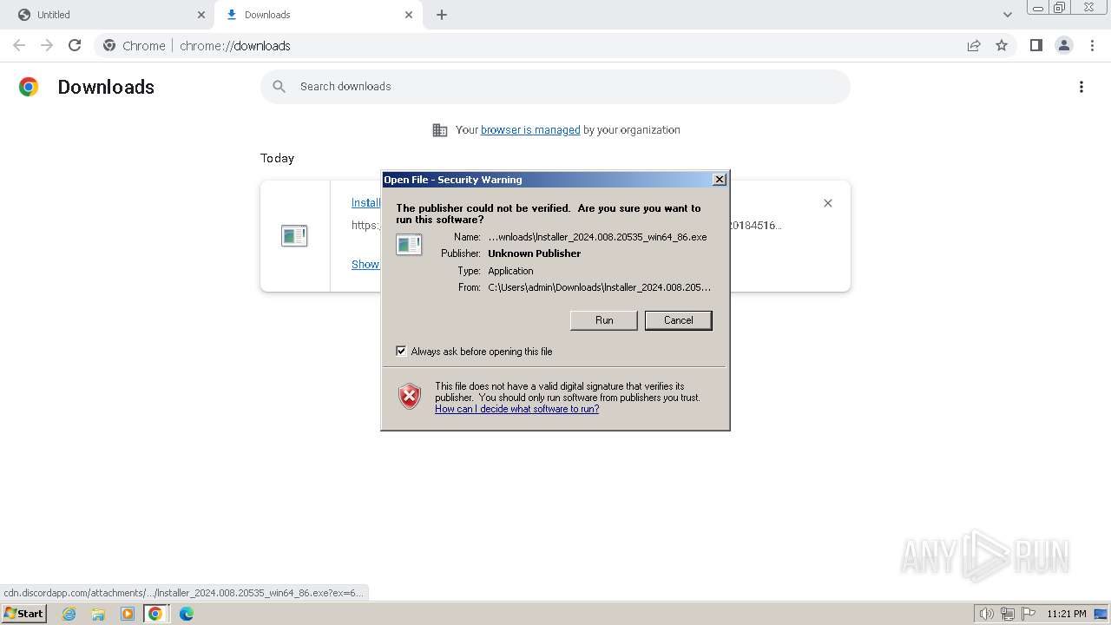Cancel the Open File security warning
The image size is (1111, 625).
pos(678,320)
